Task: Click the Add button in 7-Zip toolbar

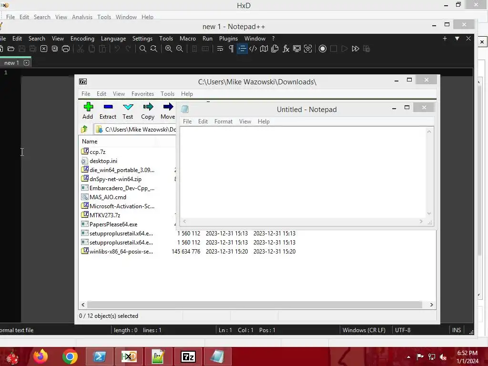Action: coord(88,111)
